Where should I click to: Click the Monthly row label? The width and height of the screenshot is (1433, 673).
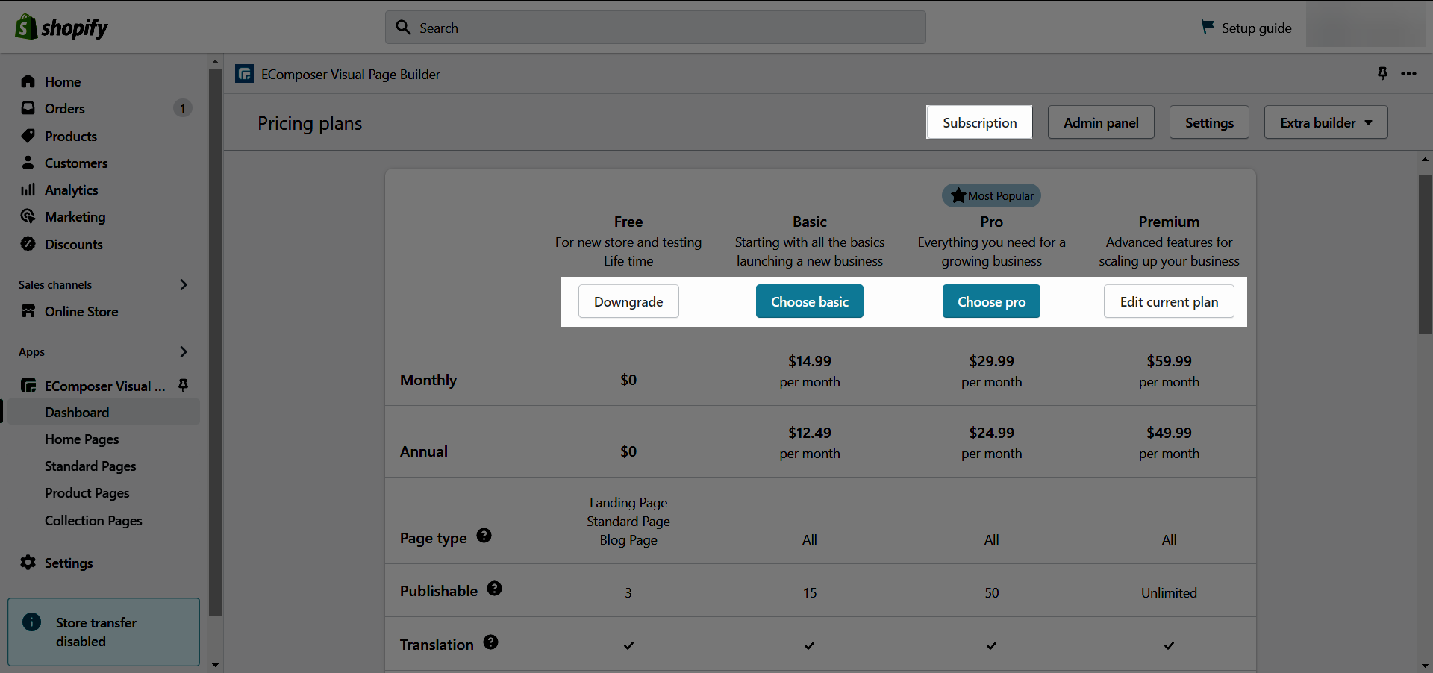click(428, 380)
